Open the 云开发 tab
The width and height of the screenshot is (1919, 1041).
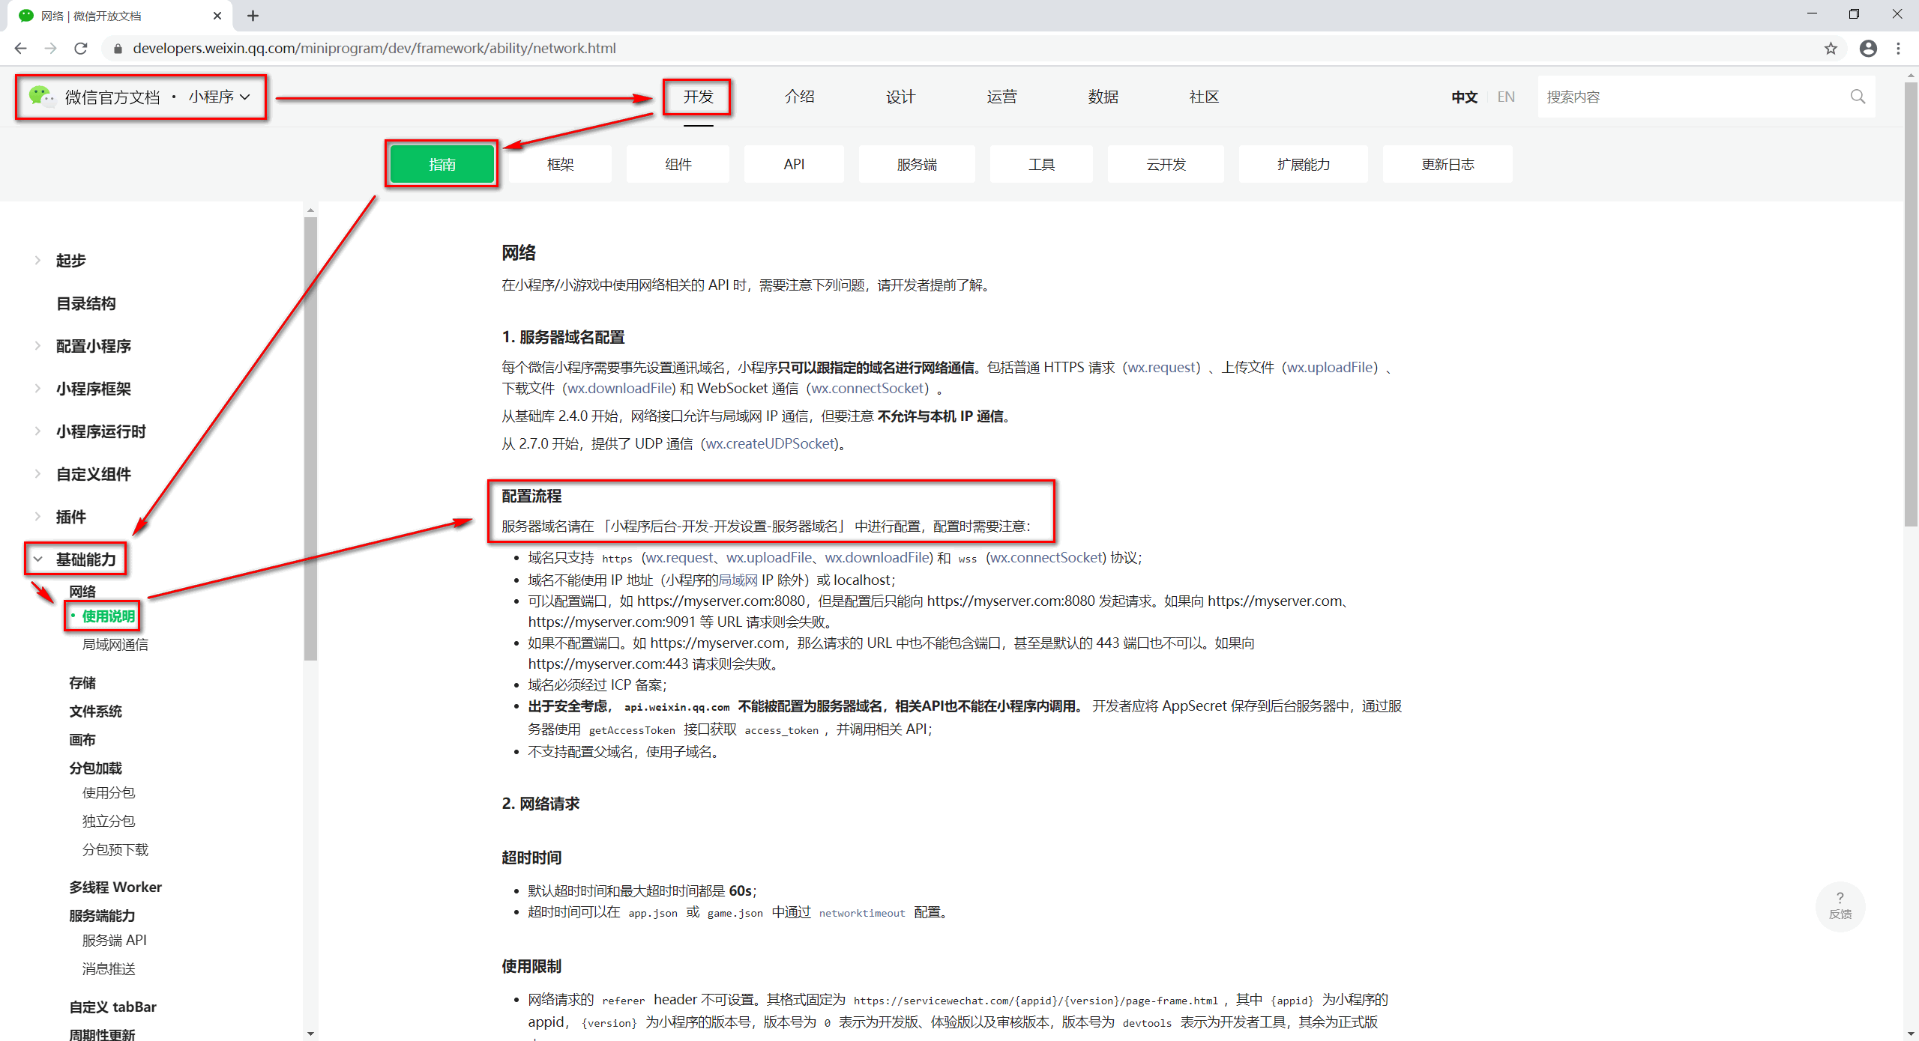point(1165,164)
